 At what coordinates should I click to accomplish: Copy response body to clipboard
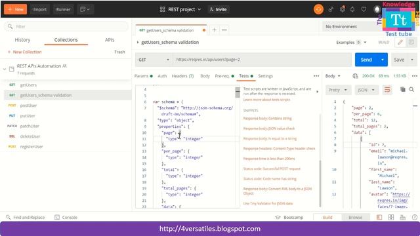402,89
